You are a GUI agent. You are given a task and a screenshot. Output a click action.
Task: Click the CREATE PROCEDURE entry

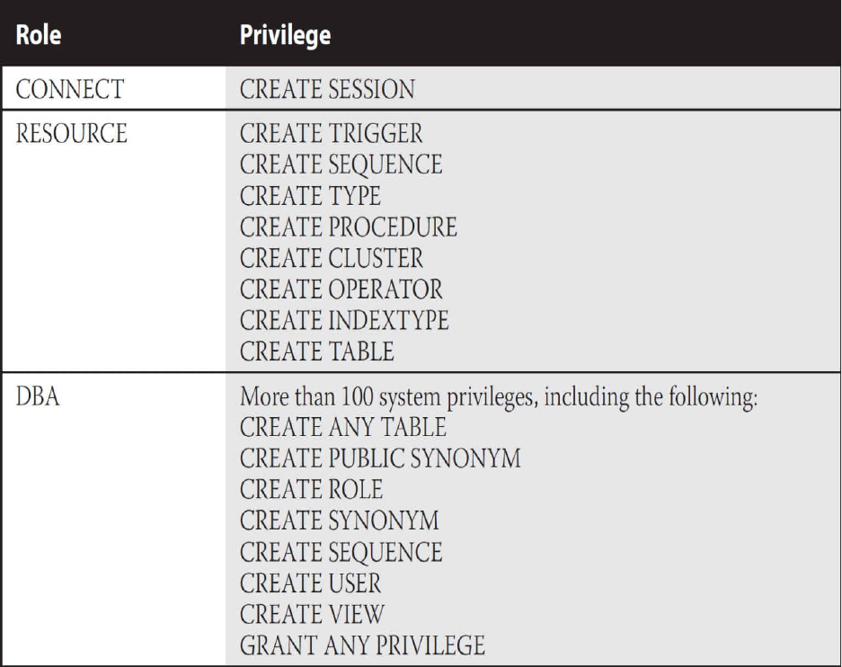(x=348, y=227)
